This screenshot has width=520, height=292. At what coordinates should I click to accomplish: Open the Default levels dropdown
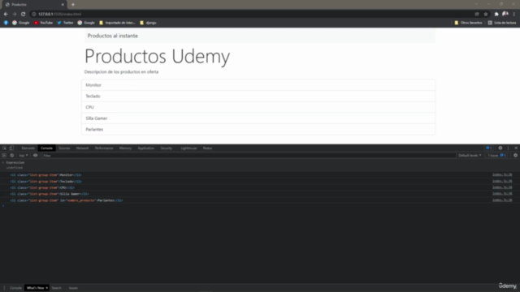[x=470, y=155]
